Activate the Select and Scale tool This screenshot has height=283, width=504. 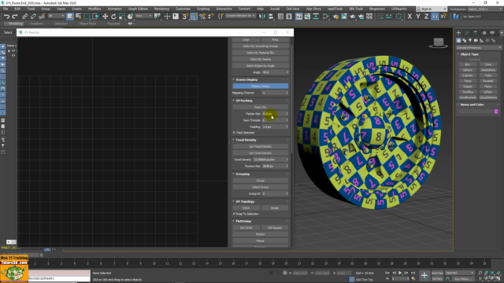(122, 17)
